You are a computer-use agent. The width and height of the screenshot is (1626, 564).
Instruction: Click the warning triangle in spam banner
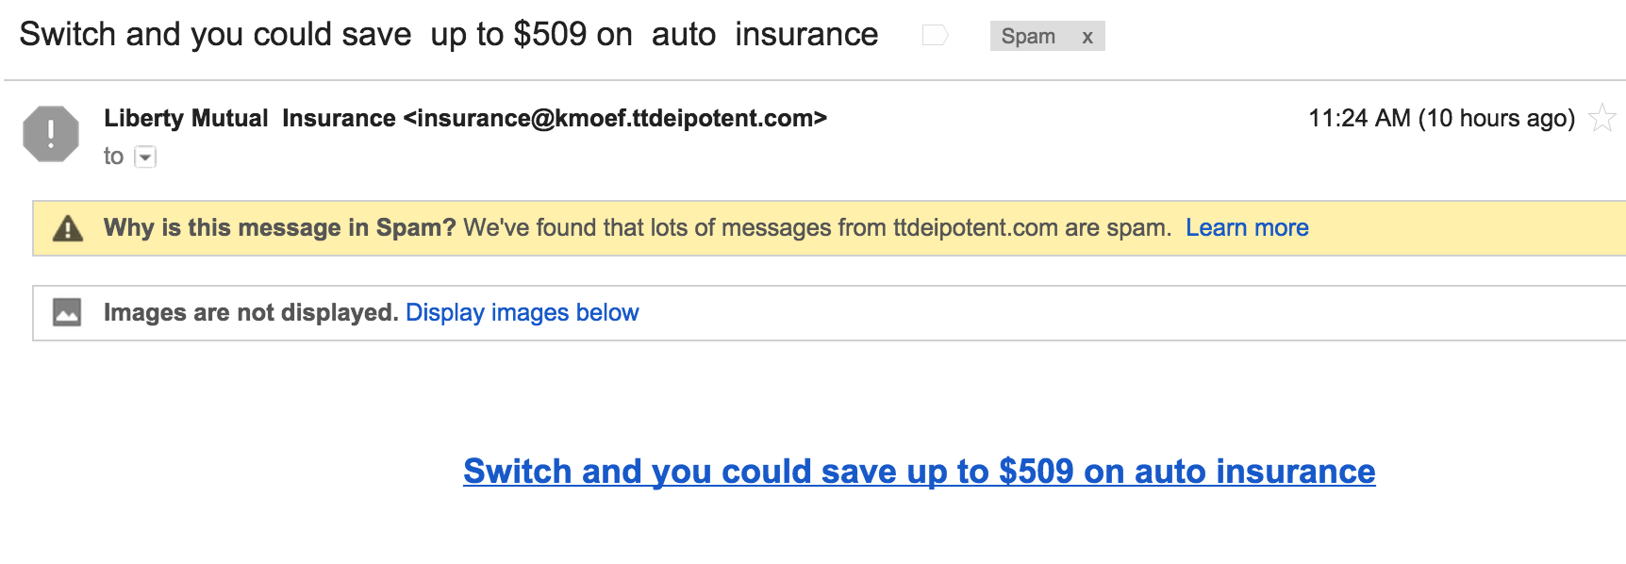coord(68,228)
